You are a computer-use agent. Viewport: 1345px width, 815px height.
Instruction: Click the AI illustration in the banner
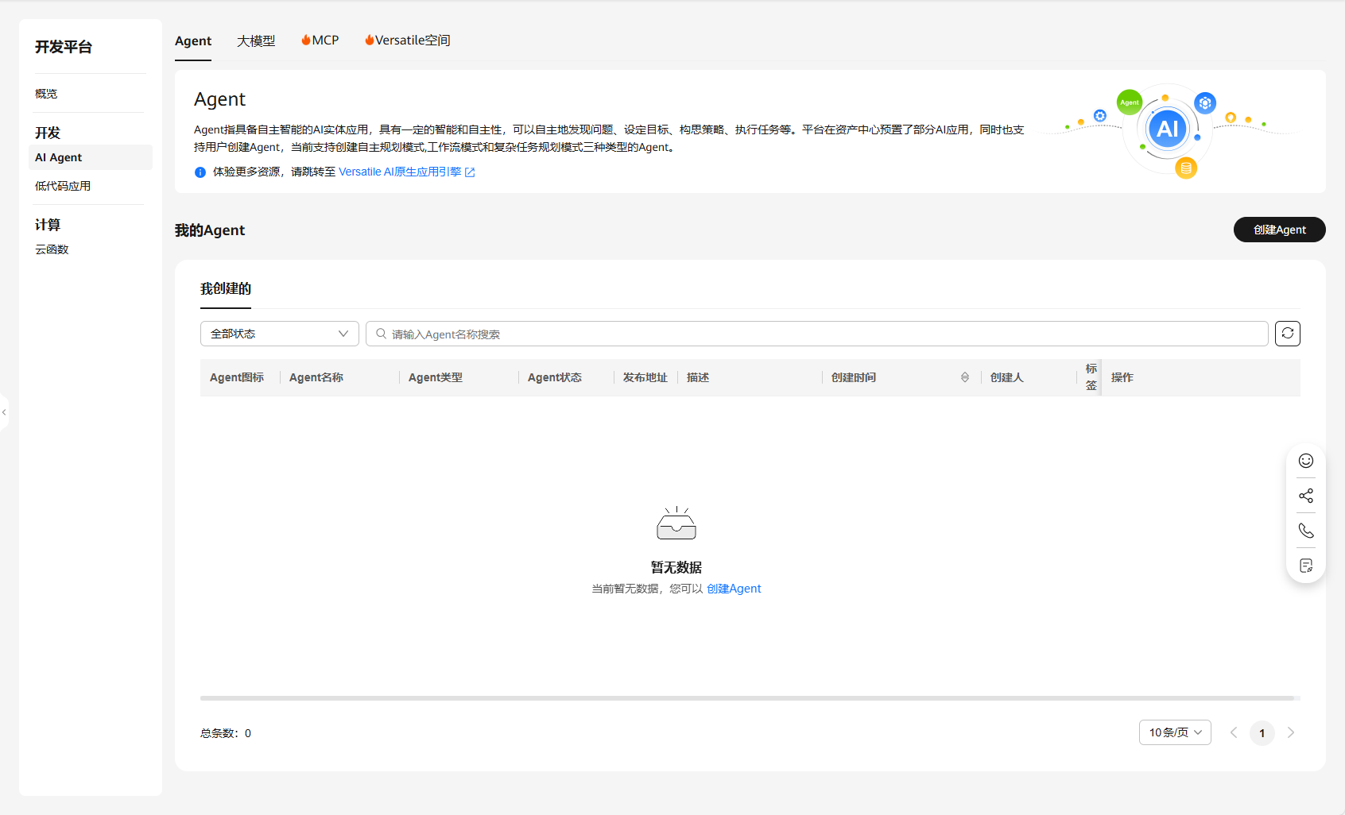[x=1168, y=129]
